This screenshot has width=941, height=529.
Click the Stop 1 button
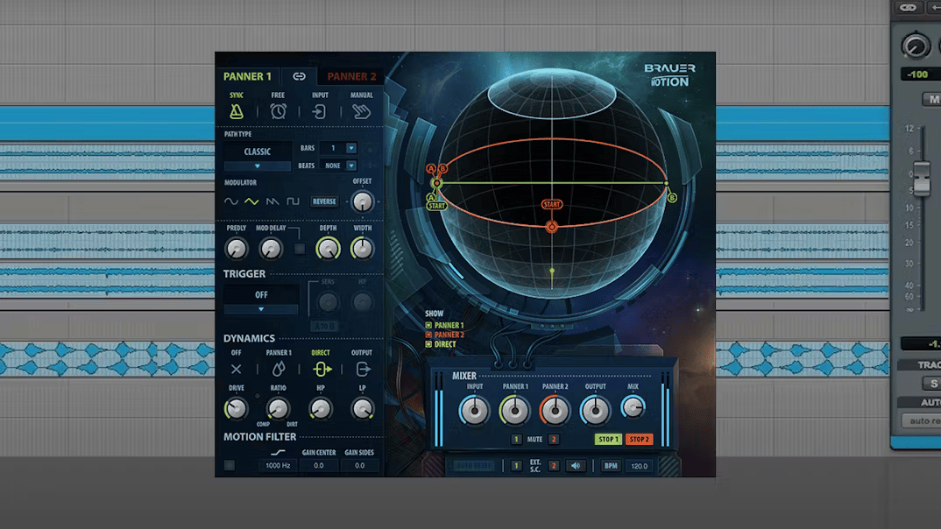(608, 440)
